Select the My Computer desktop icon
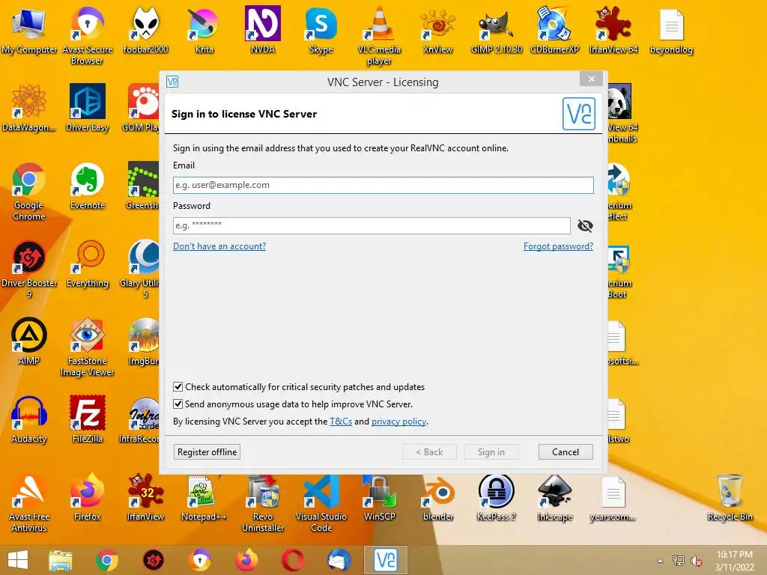This screenshot has height=575, width=767. [x=29, y=30]
